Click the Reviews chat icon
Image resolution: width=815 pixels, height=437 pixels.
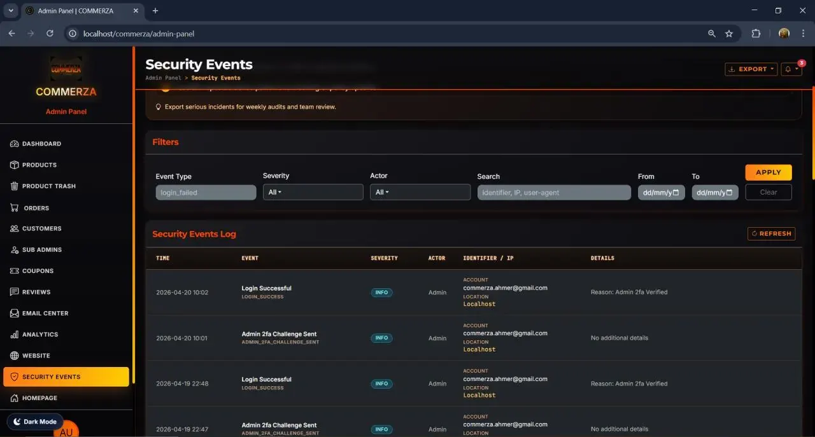pos(15,292)
